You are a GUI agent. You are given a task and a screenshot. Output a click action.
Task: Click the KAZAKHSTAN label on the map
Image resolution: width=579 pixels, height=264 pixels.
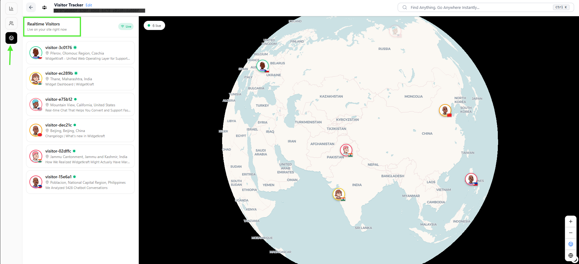pos(331,96)
